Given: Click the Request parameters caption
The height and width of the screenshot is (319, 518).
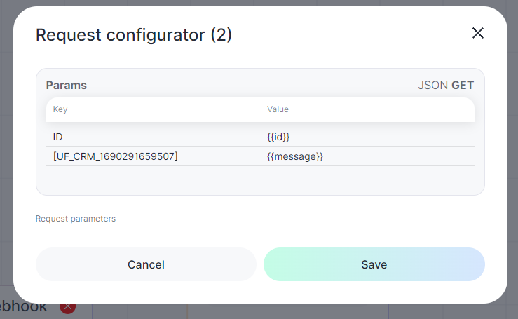Looking at the screenshot, I should pyautogui.click(x=76, y=219).
